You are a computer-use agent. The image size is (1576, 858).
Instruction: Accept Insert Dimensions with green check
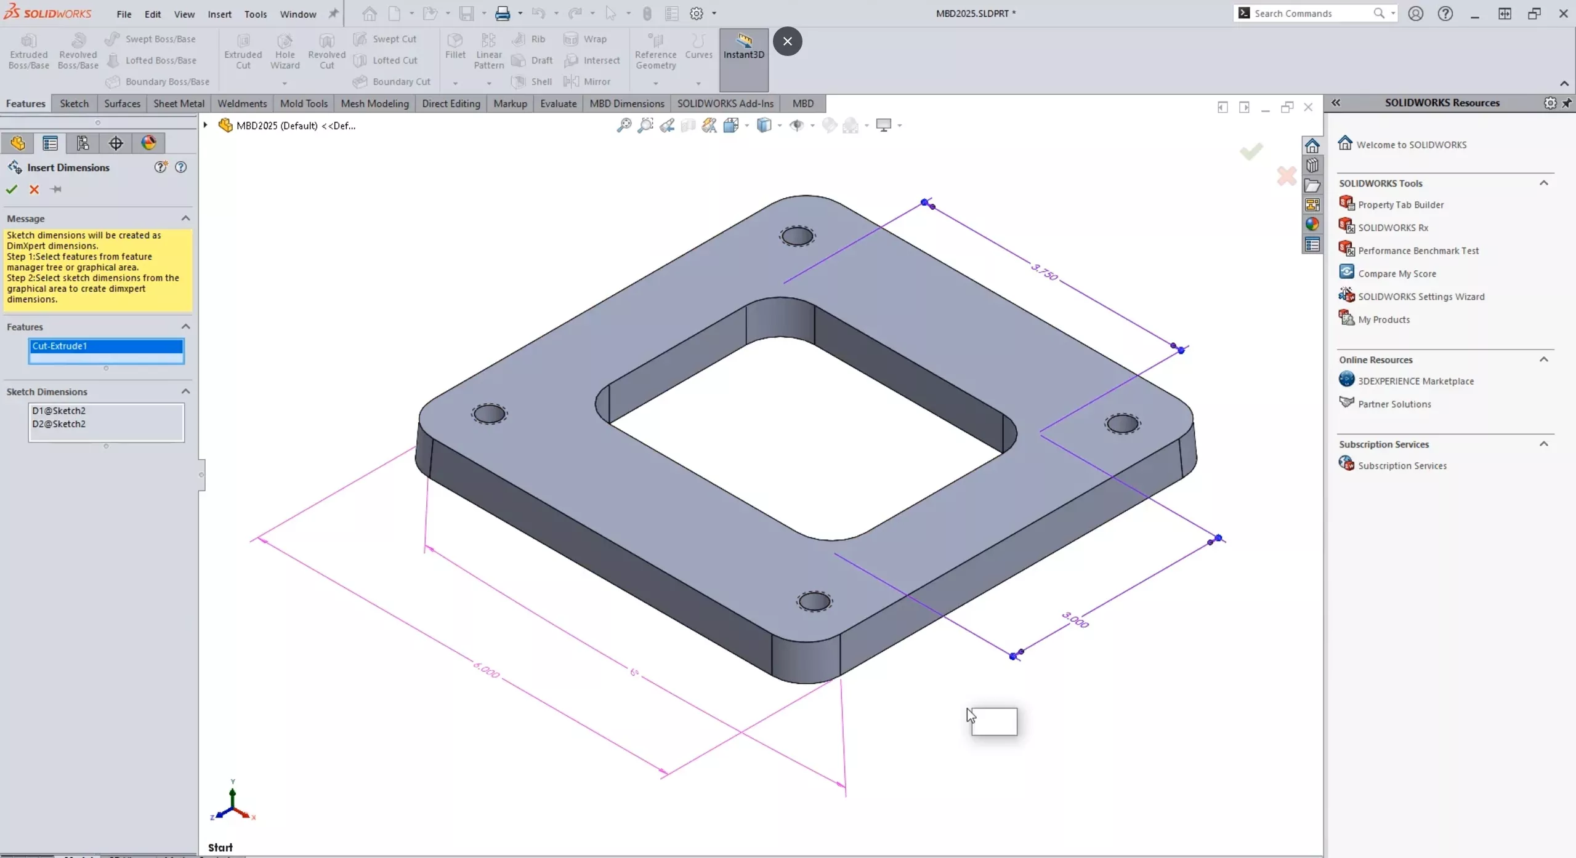[x=11, y=190]
